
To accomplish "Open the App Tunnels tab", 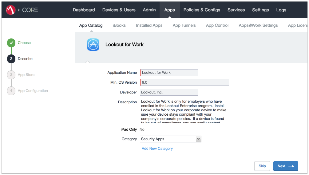I will [x=184, y=25].
